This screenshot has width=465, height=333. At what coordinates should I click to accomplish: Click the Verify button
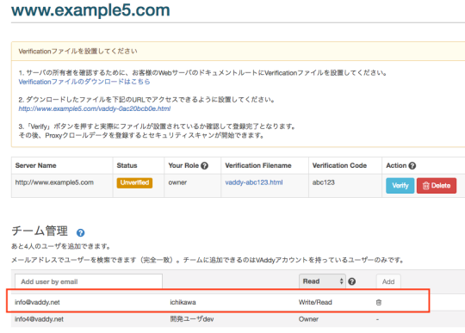400,186
